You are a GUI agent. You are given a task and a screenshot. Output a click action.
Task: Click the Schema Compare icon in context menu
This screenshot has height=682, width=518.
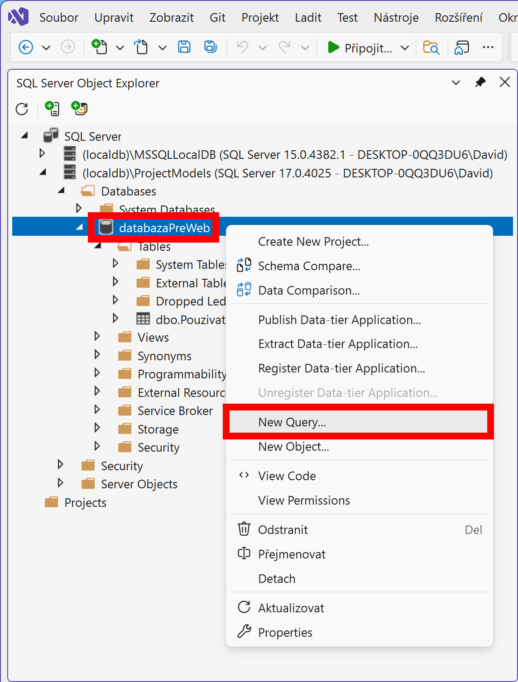click(x=244, y=265)
